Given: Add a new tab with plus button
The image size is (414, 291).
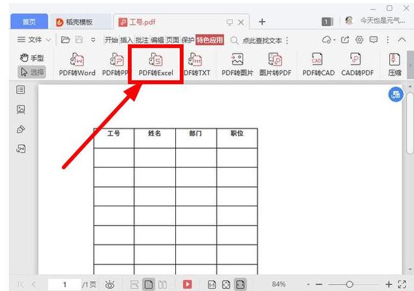Looking at the screenshot, I should (262, 21).
